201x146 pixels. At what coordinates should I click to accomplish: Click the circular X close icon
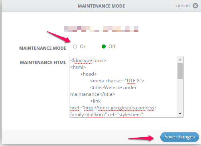point(195,6)
